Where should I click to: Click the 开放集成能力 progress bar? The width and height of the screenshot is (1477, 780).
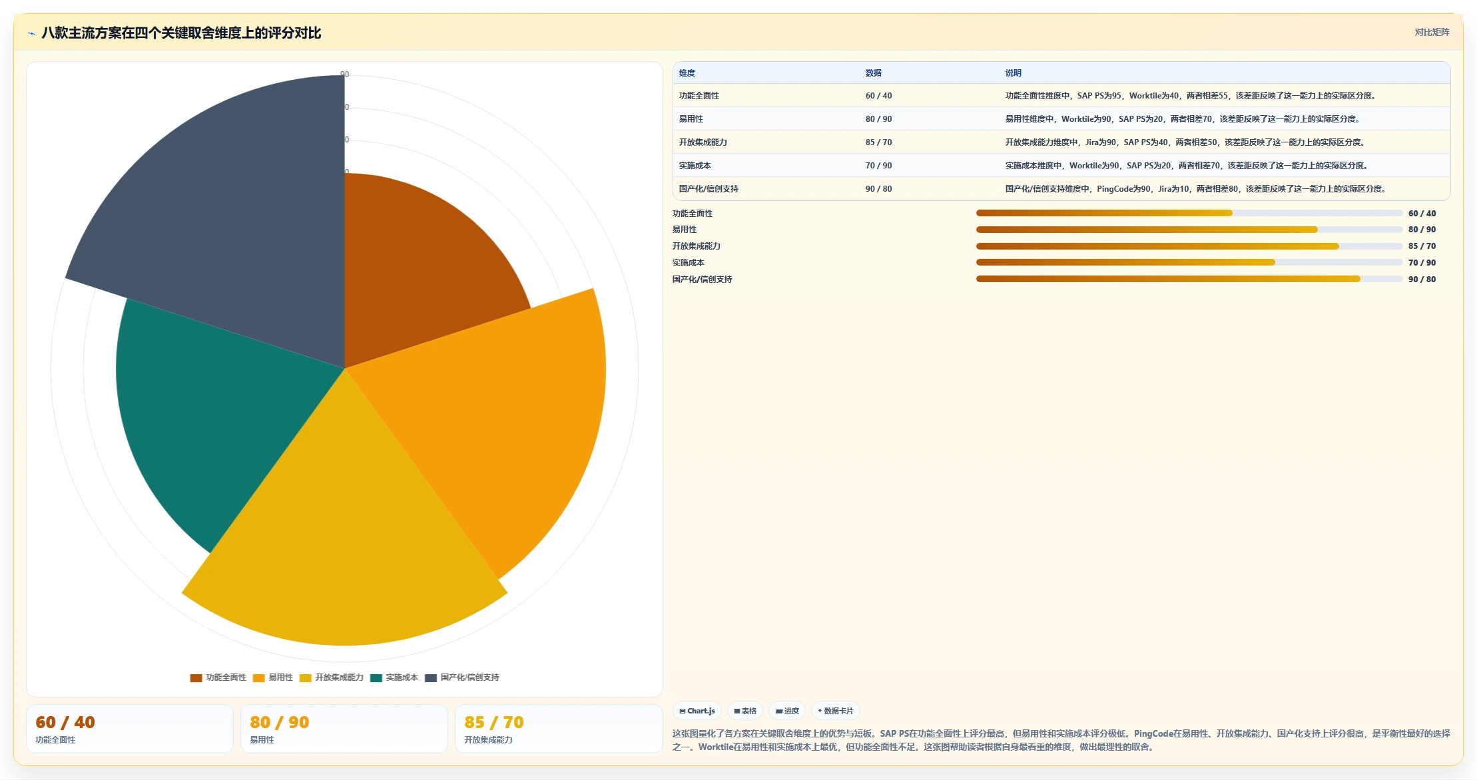(x=1189, y=246)
